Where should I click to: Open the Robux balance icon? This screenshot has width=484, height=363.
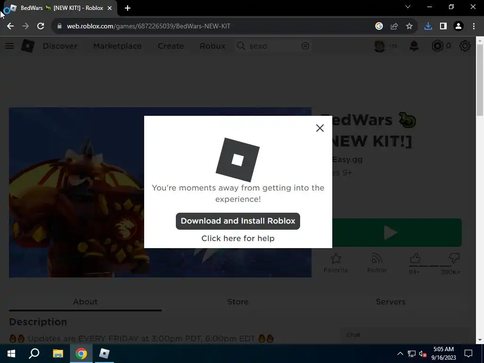437,46
